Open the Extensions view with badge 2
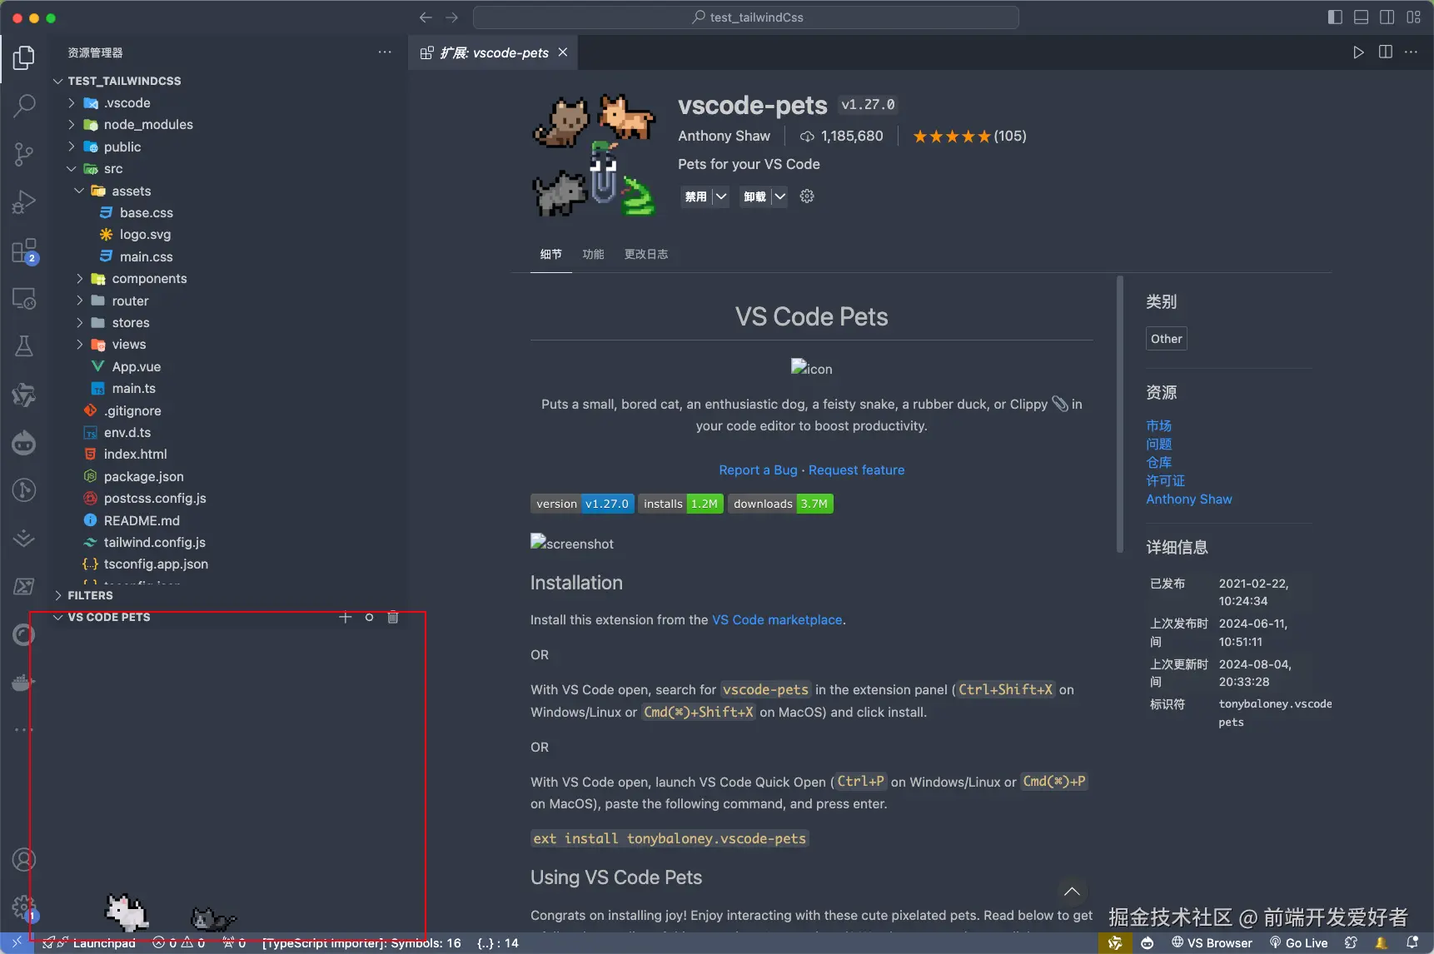 24,251
